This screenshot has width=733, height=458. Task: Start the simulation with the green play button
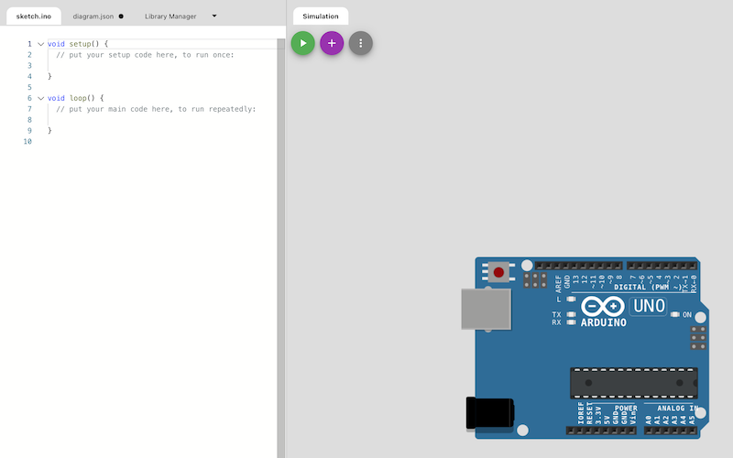pyautogui.click(x=303, y=43)
